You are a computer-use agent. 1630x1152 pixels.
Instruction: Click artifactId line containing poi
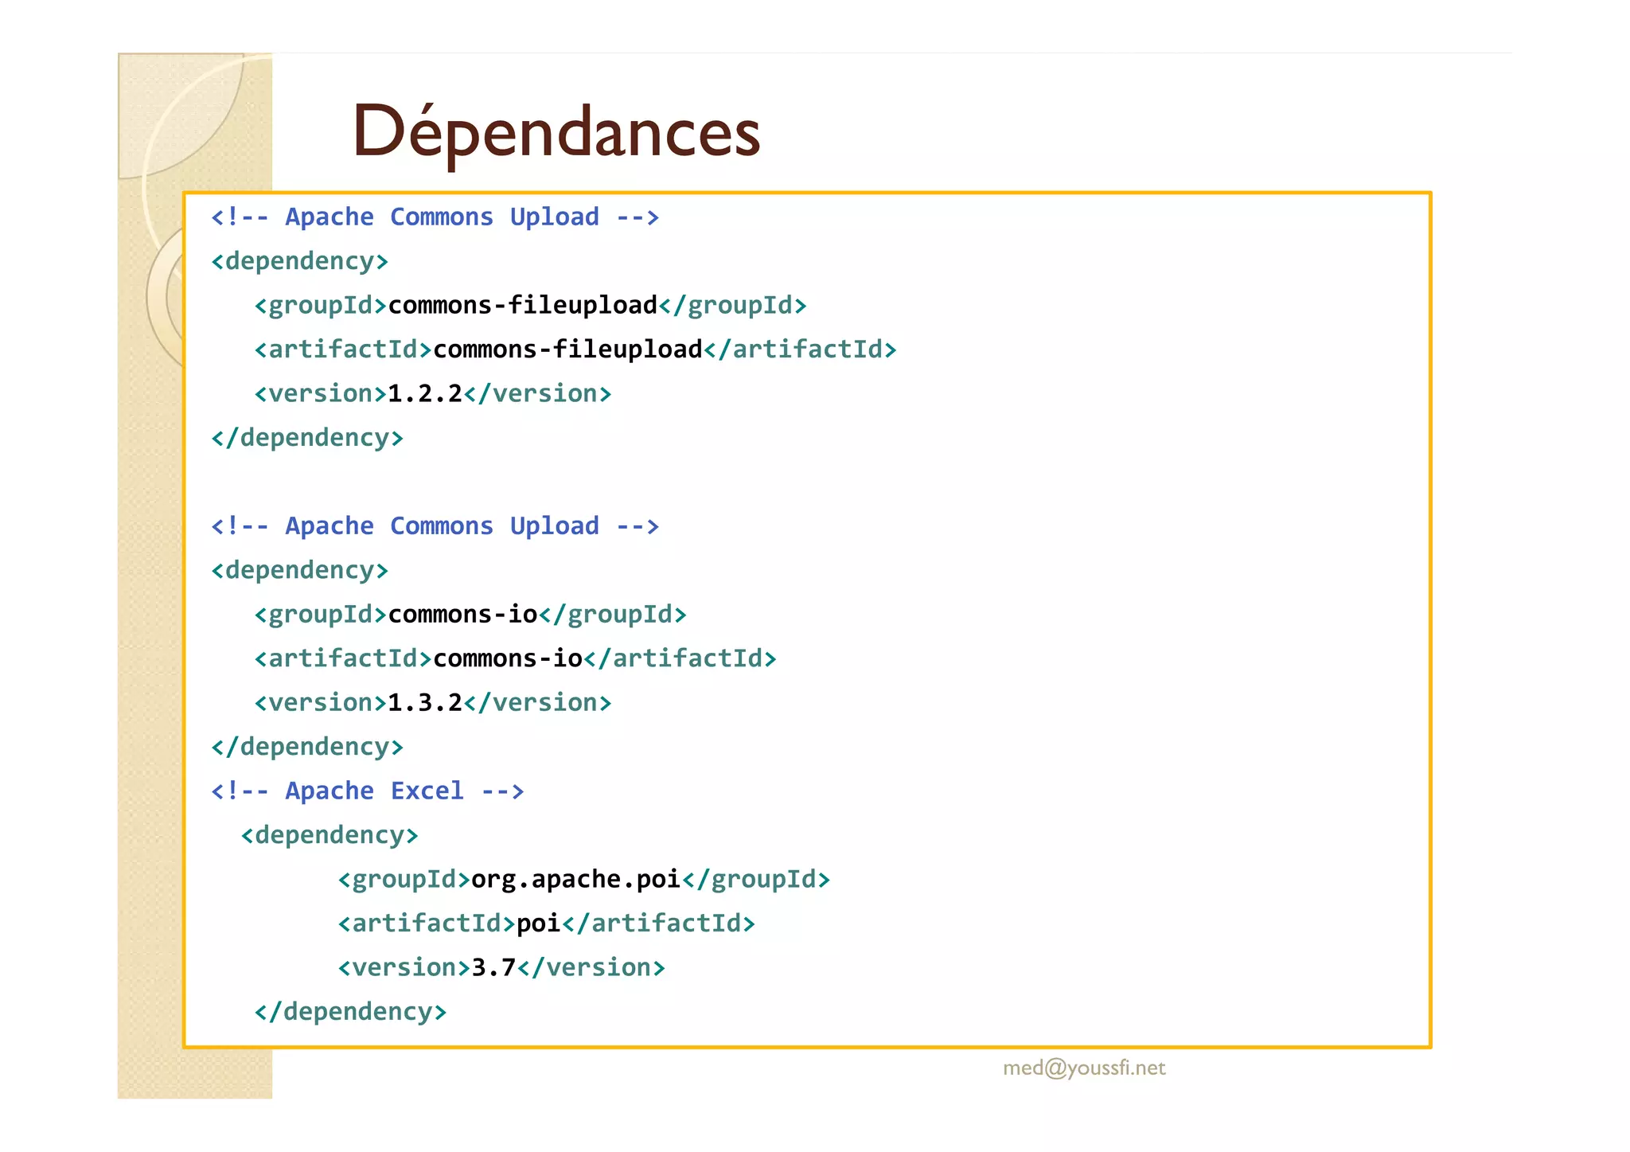coord(547,924)
